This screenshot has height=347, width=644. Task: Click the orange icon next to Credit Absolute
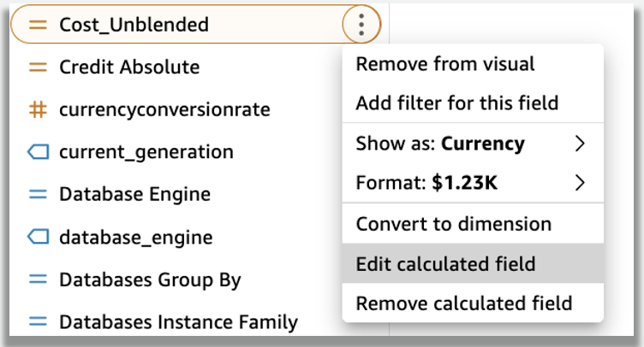coord(38,68)
